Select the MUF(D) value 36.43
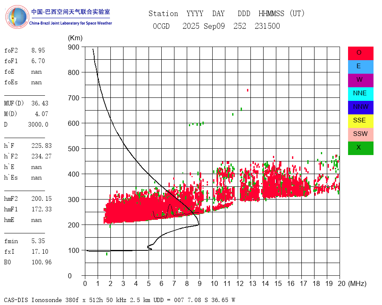The image size is (382, 305). 40,103
